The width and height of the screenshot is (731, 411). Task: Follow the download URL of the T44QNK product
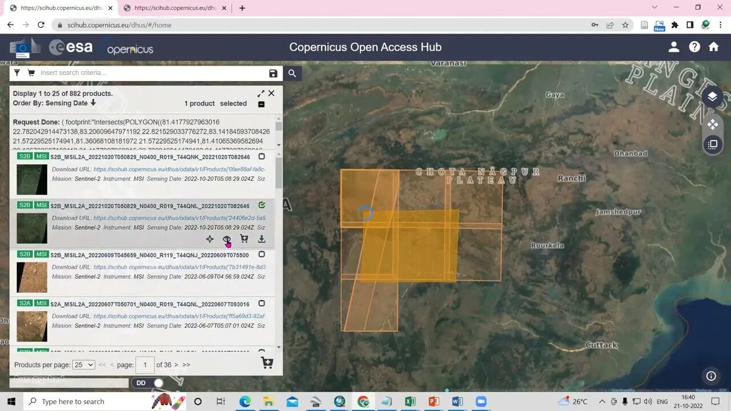pos(179,169)
